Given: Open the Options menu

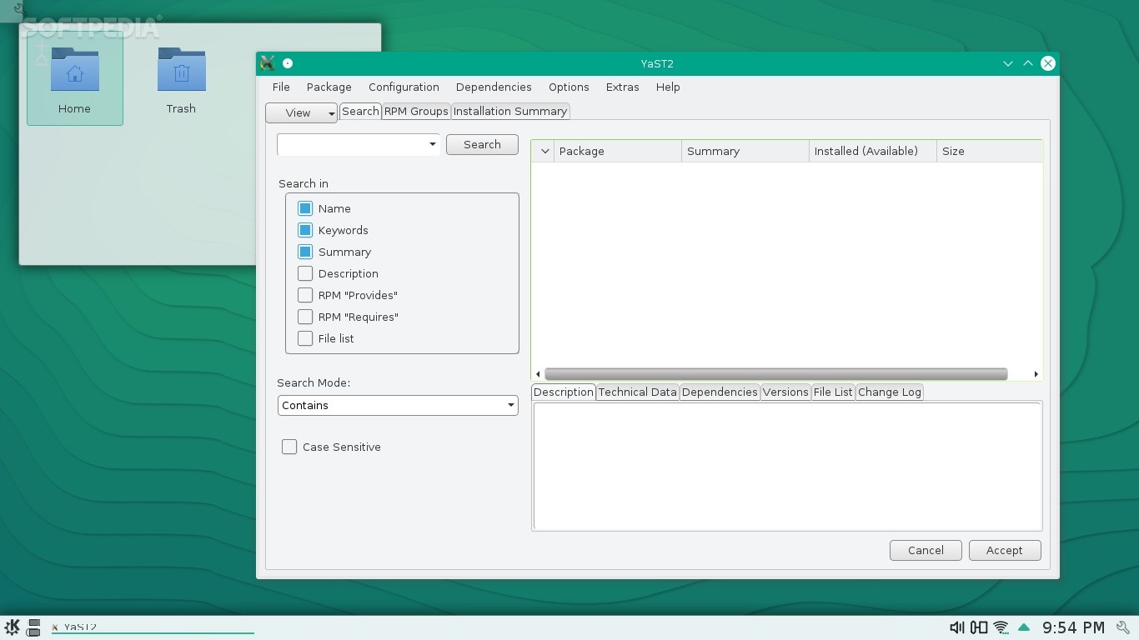Looking at the screenshot, I should 569,87.
